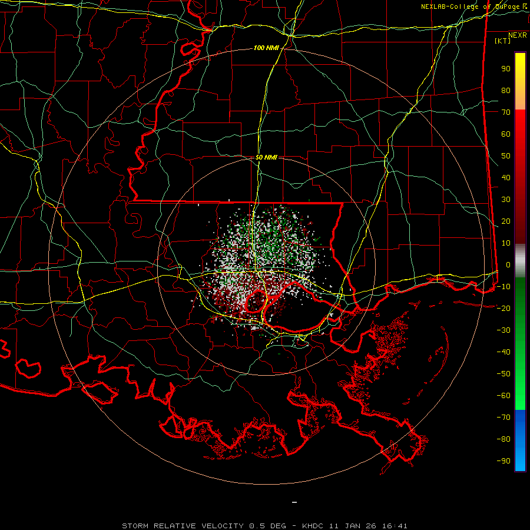
Task: Click the 0.5 DEG elevation text in the caption
Action: tap(268, 526)
